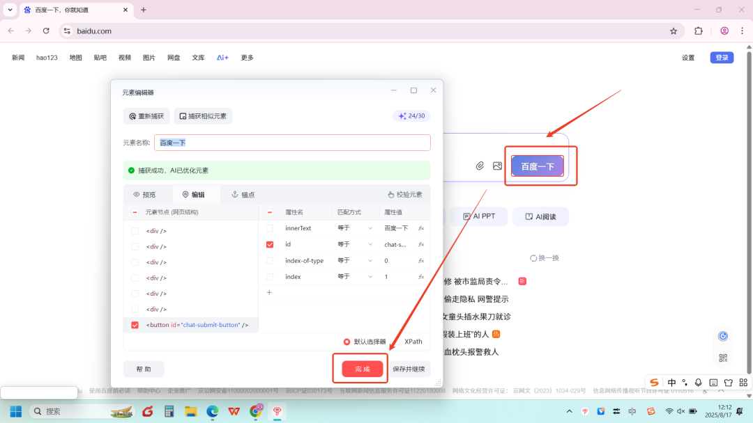Click the fx icon in the innerText row
Viewport: 753px width, 423px height.
pos(421,228)
